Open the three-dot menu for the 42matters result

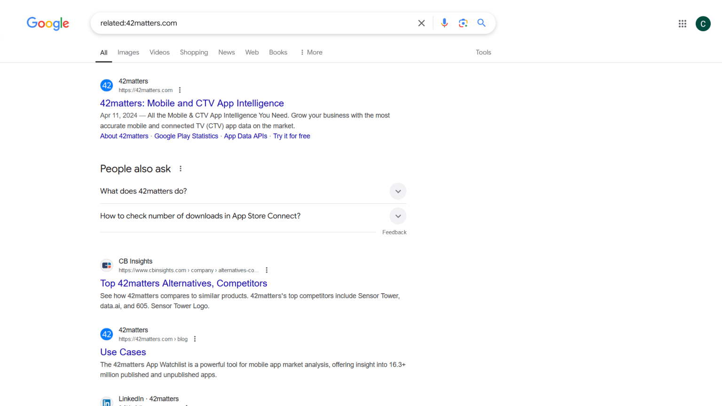(x=180, y=90)
